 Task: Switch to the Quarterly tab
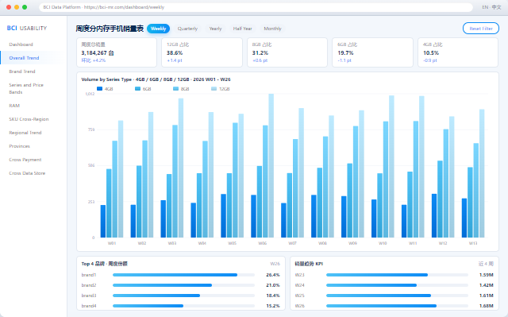pyautogui.click(x=187, y=29)
